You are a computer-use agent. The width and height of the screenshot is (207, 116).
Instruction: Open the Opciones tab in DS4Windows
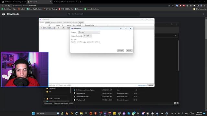click(x=75, y=23)
